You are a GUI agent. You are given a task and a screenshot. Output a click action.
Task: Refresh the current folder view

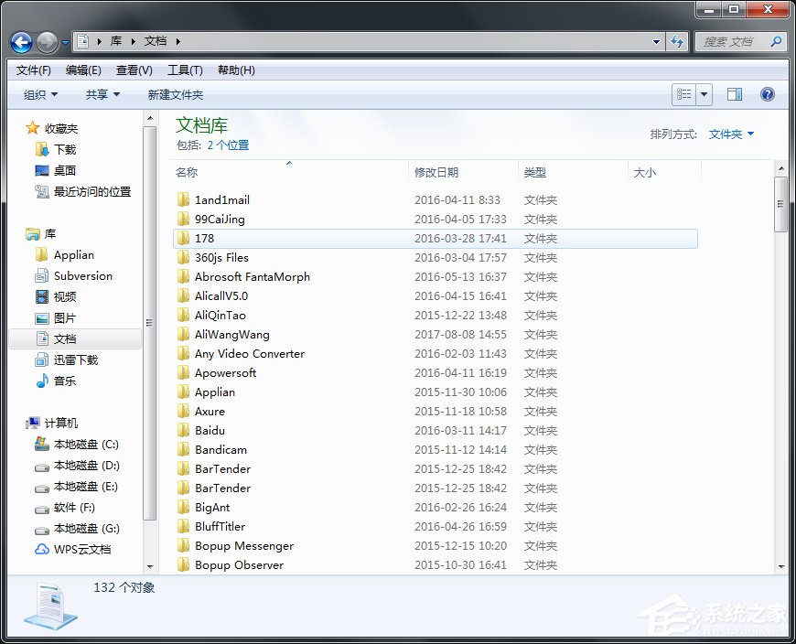675,41
